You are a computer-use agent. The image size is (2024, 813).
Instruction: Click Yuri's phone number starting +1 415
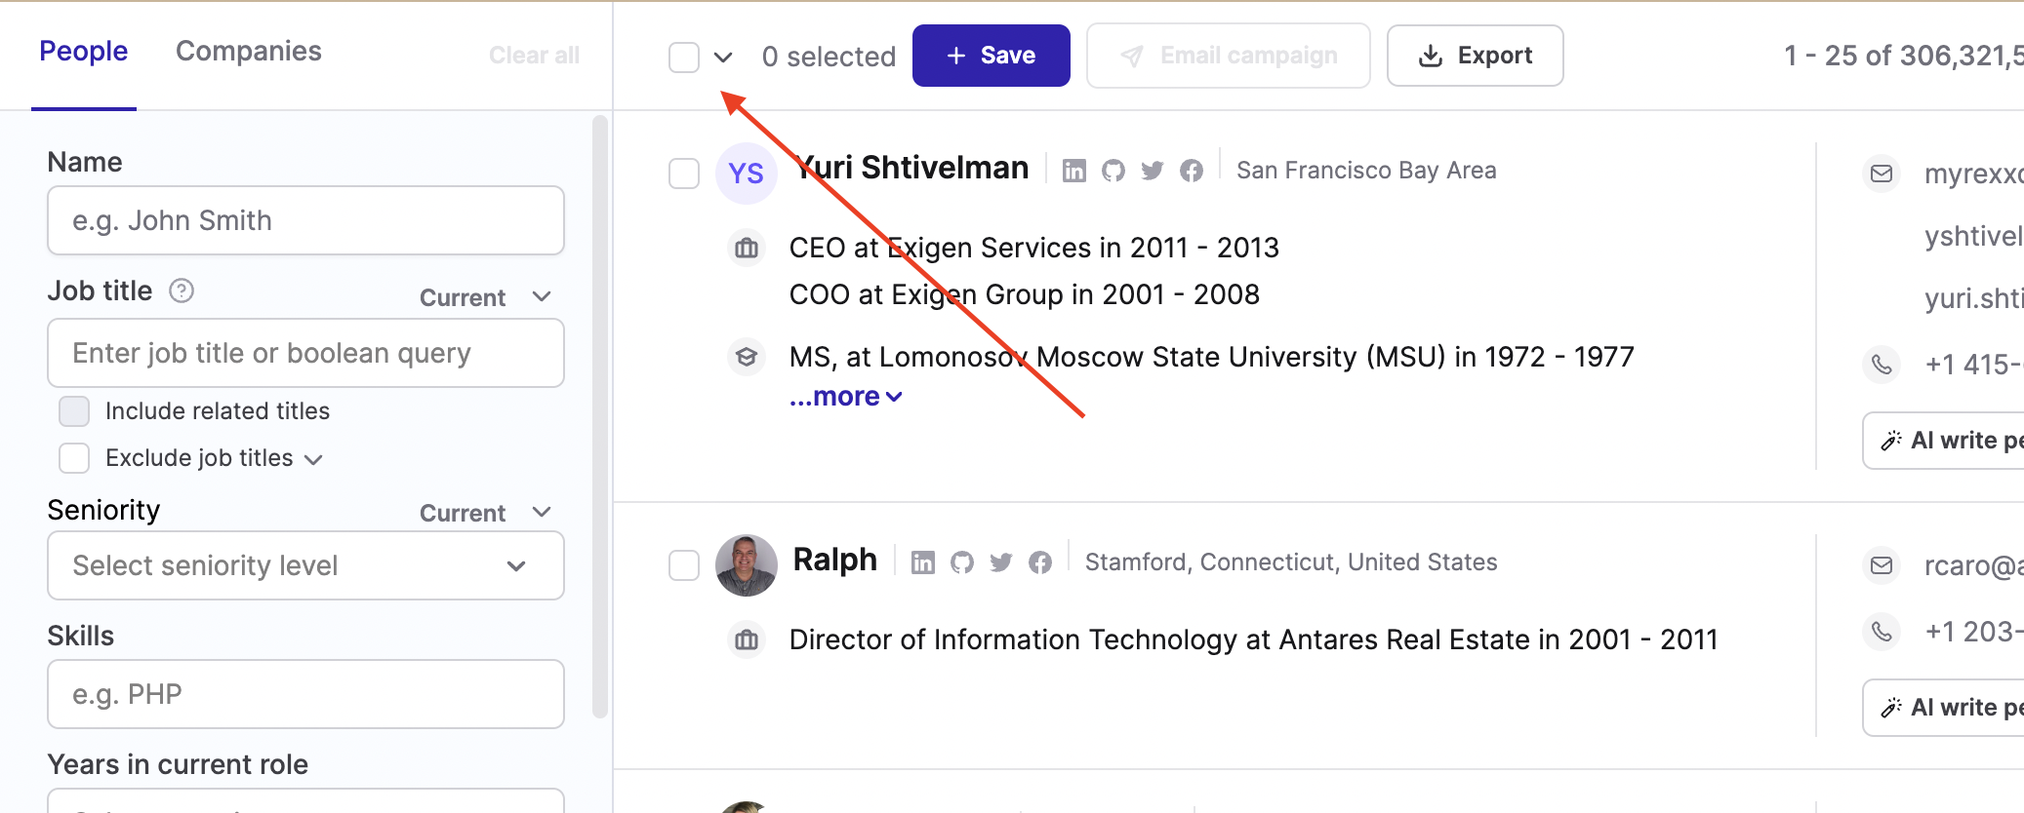[x=1973, y=365]
